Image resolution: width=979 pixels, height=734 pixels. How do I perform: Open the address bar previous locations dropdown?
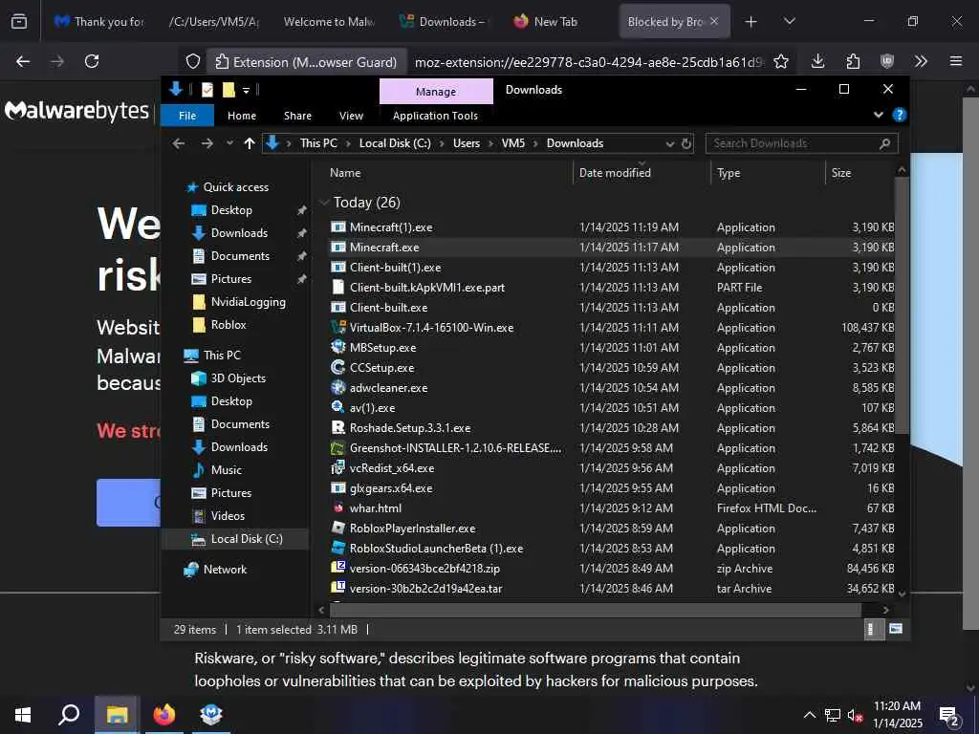pyautogui.click(x=670, y=143)
